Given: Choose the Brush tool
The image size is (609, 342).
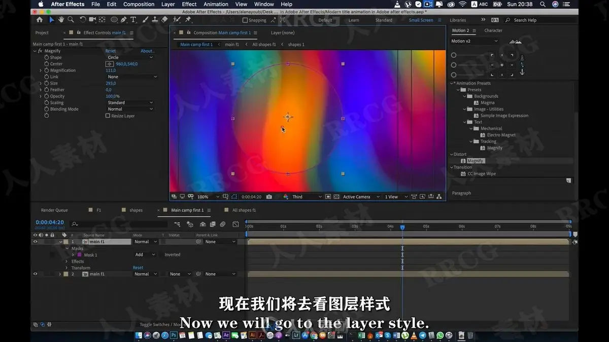Looking at the screenshot, I should [145, 20].
